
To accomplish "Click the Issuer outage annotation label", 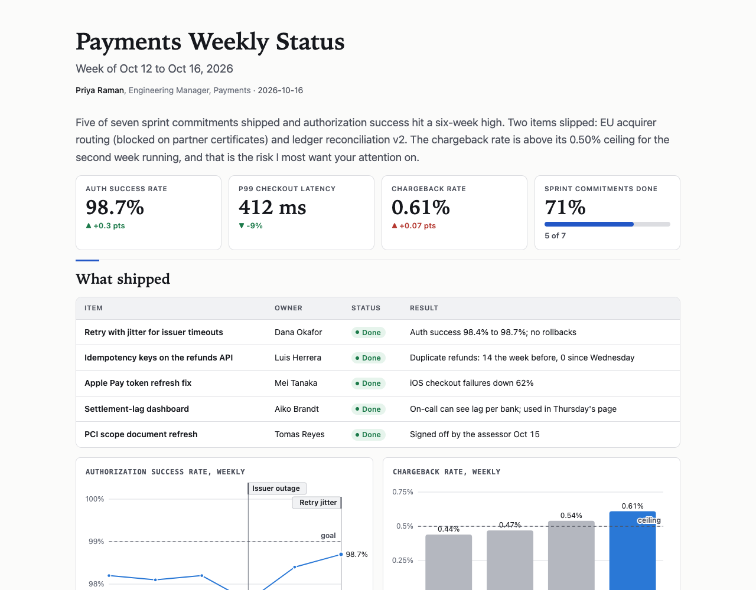I will click(277, 489).
